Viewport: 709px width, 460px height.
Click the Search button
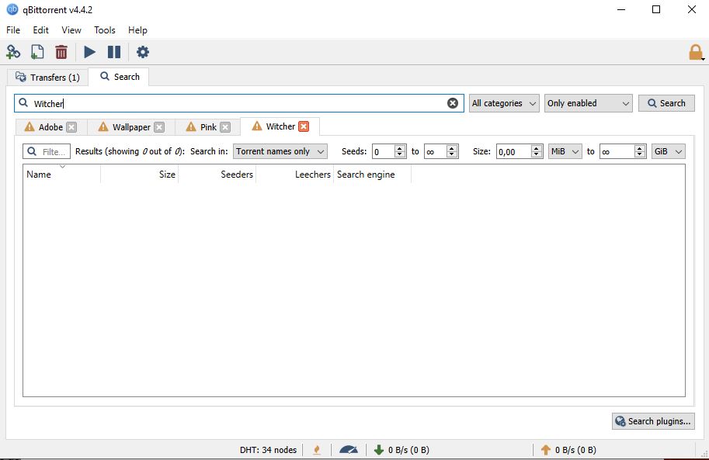tap(666, 103)
